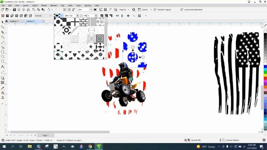Click the Print icon
The image size is (267, 150).
coord(28,10)
